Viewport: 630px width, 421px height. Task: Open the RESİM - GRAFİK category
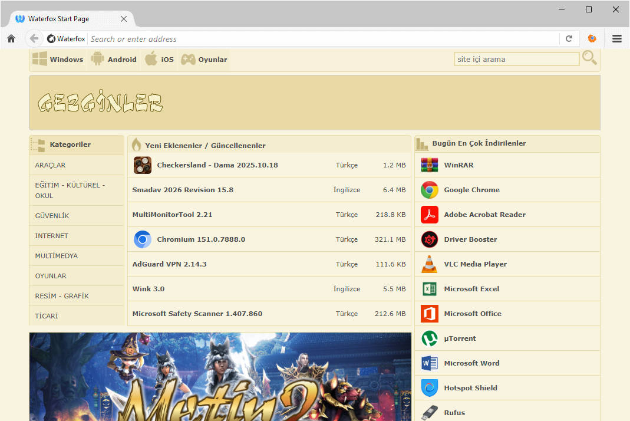coord(77,296)
